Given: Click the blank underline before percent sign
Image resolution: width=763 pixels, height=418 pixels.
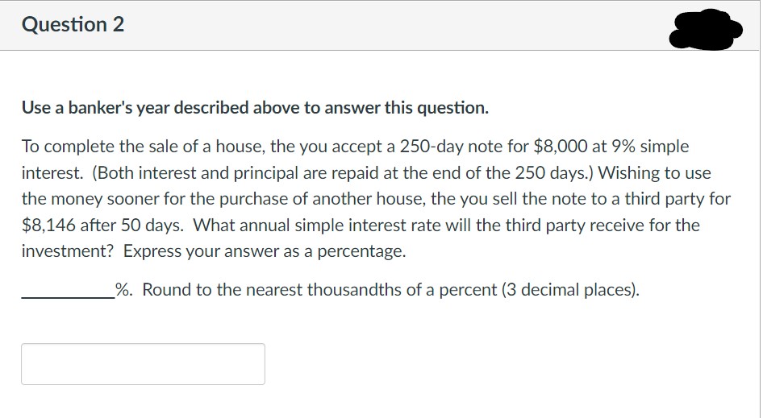Looking at the screenshot, I should click(x=67, y=290).
